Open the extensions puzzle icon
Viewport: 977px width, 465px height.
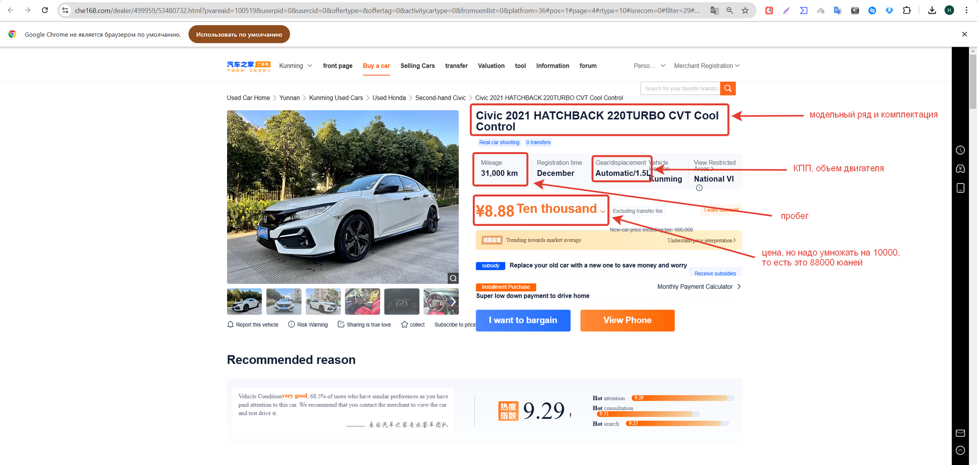pos(907,10)
